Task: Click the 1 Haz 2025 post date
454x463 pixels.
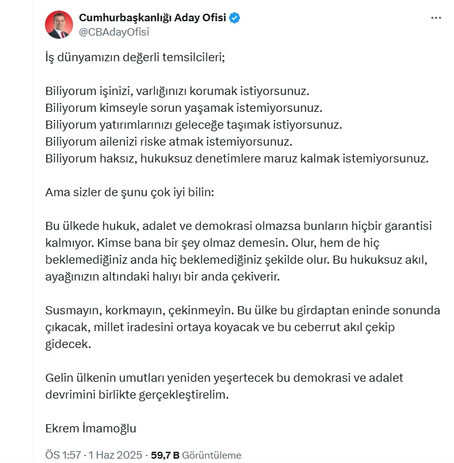Action: tap(116, 455)
